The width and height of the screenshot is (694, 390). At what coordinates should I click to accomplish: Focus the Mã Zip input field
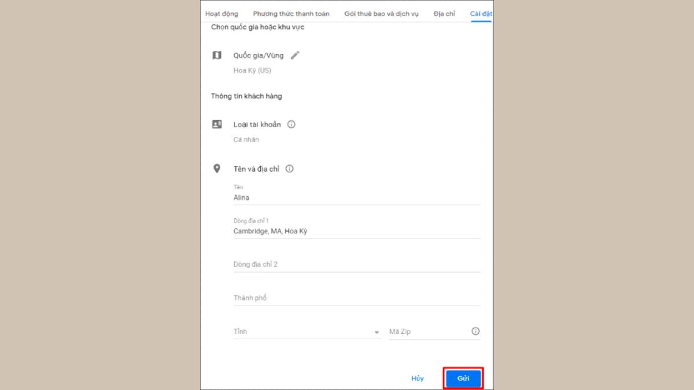pos(428,332)
